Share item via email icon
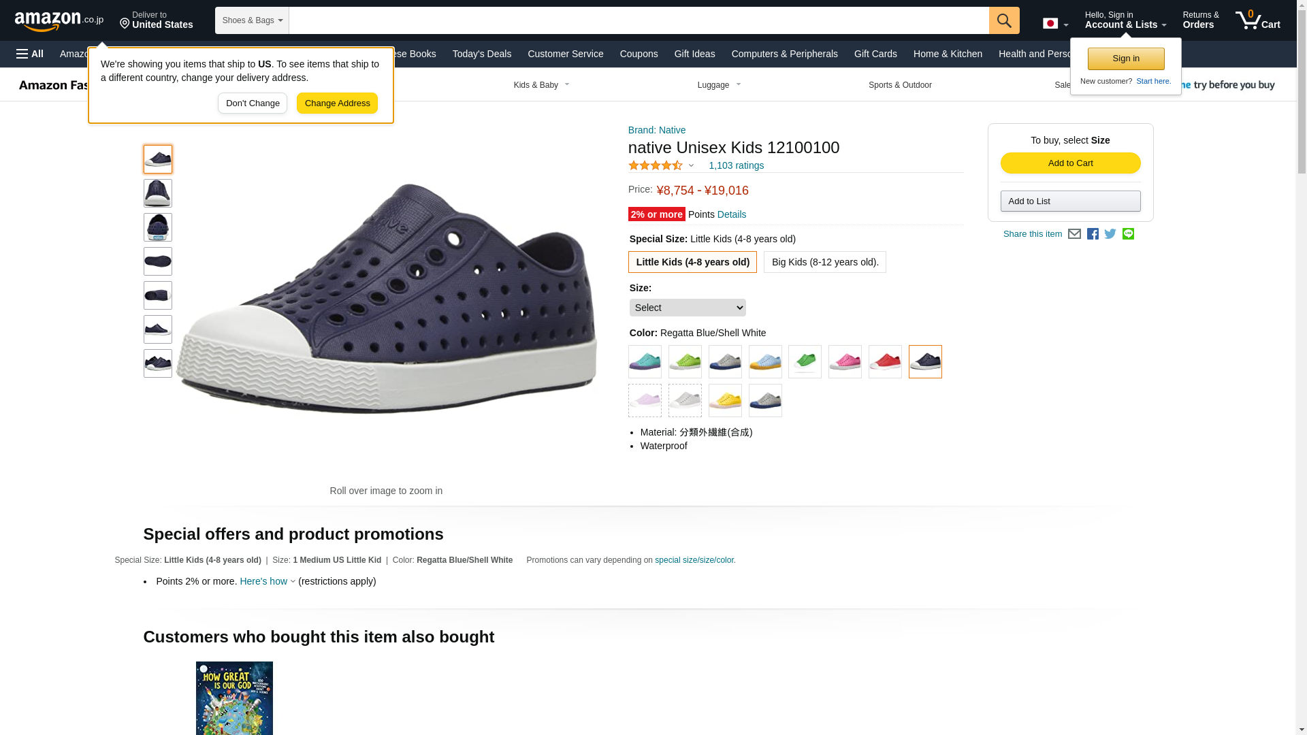Screen dimensions: 1307x735 (1074, 234)
